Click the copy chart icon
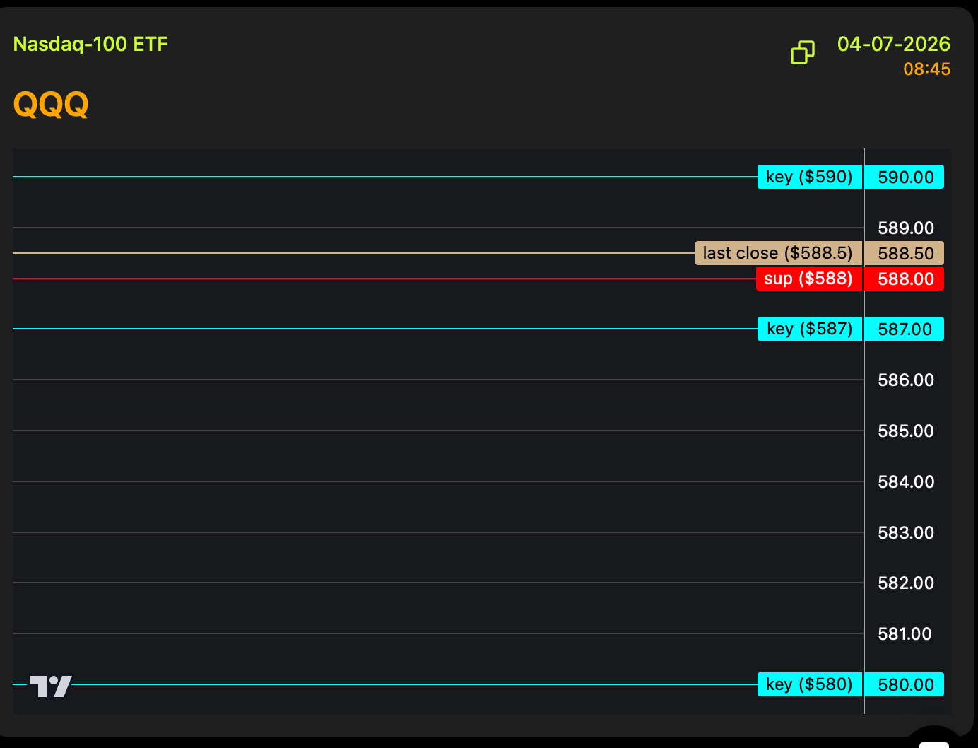 coord(802,52)
